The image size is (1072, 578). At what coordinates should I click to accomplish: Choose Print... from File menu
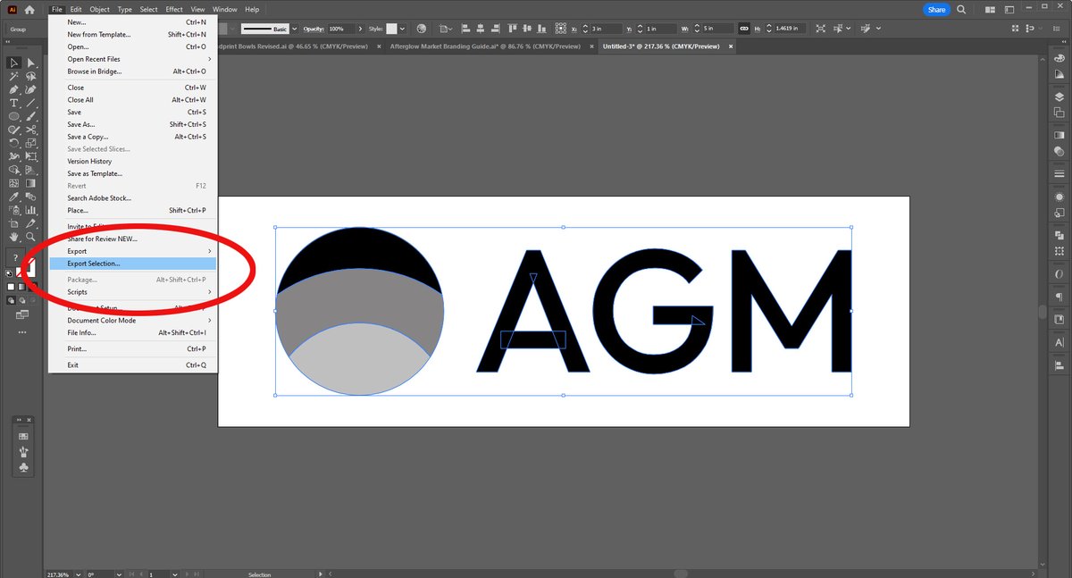pyautogui.click(x=133, y=348)
